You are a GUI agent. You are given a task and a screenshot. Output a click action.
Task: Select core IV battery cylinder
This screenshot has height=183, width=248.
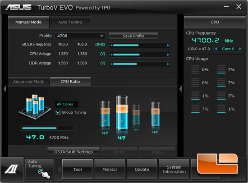[x=105, y=114]
